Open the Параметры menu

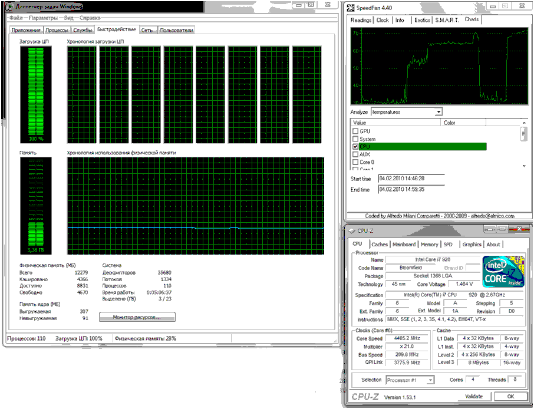pos(43,18)
